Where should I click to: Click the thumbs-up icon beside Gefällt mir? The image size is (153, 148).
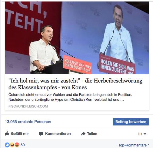coord(7,134)
